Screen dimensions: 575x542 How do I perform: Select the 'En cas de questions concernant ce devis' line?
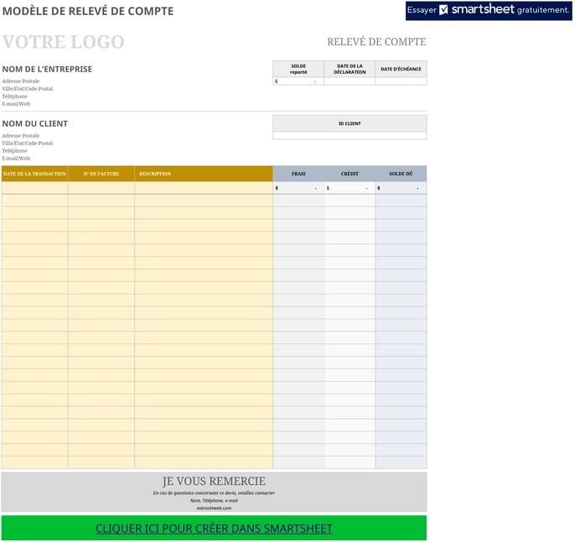[214, 492]
